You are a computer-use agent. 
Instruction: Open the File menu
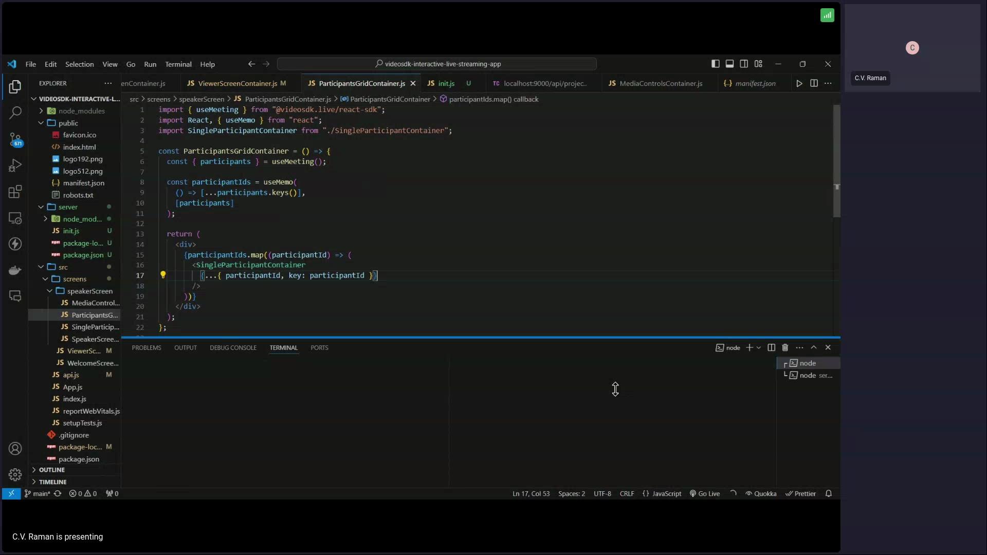pyautogui.click(x=31, y=64)
